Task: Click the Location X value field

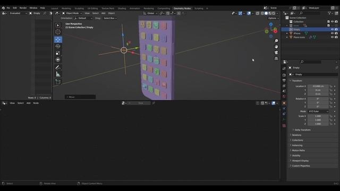Action: tap(318, 86)
